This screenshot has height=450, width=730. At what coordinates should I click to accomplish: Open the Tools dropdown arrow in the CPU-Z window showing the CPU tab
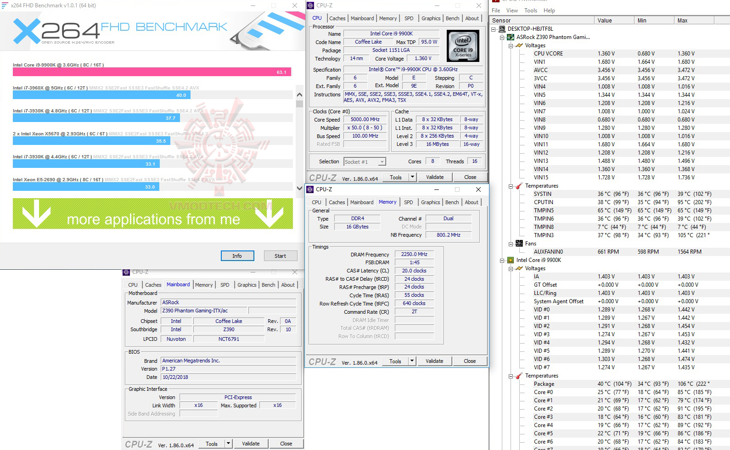tap(412, 177)
